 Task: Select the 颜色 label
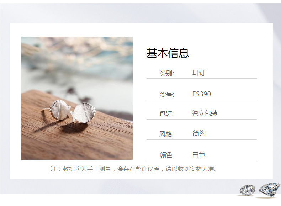pyautogui.click(x=167, y=155)
